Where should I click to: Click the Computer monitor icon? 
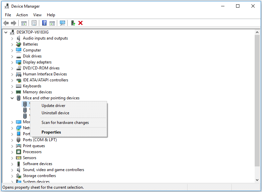coord(19,50)
